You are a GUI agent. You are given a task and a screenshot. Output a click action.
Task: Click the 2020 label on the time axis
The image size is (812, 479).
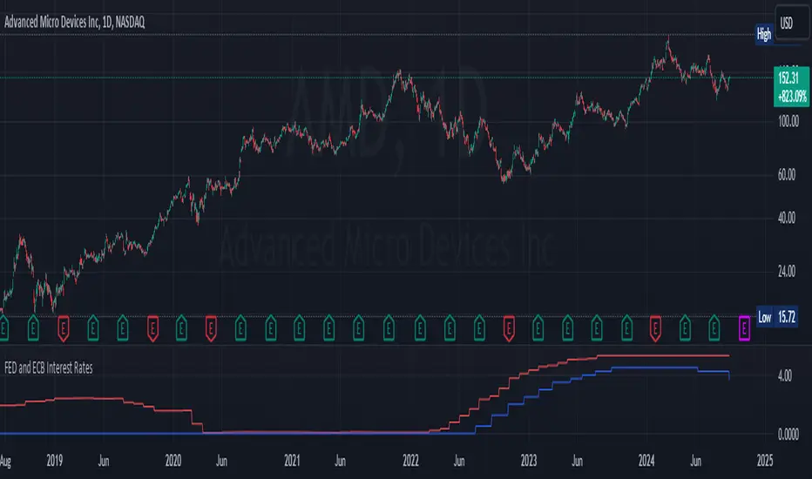tap(173, 461)
